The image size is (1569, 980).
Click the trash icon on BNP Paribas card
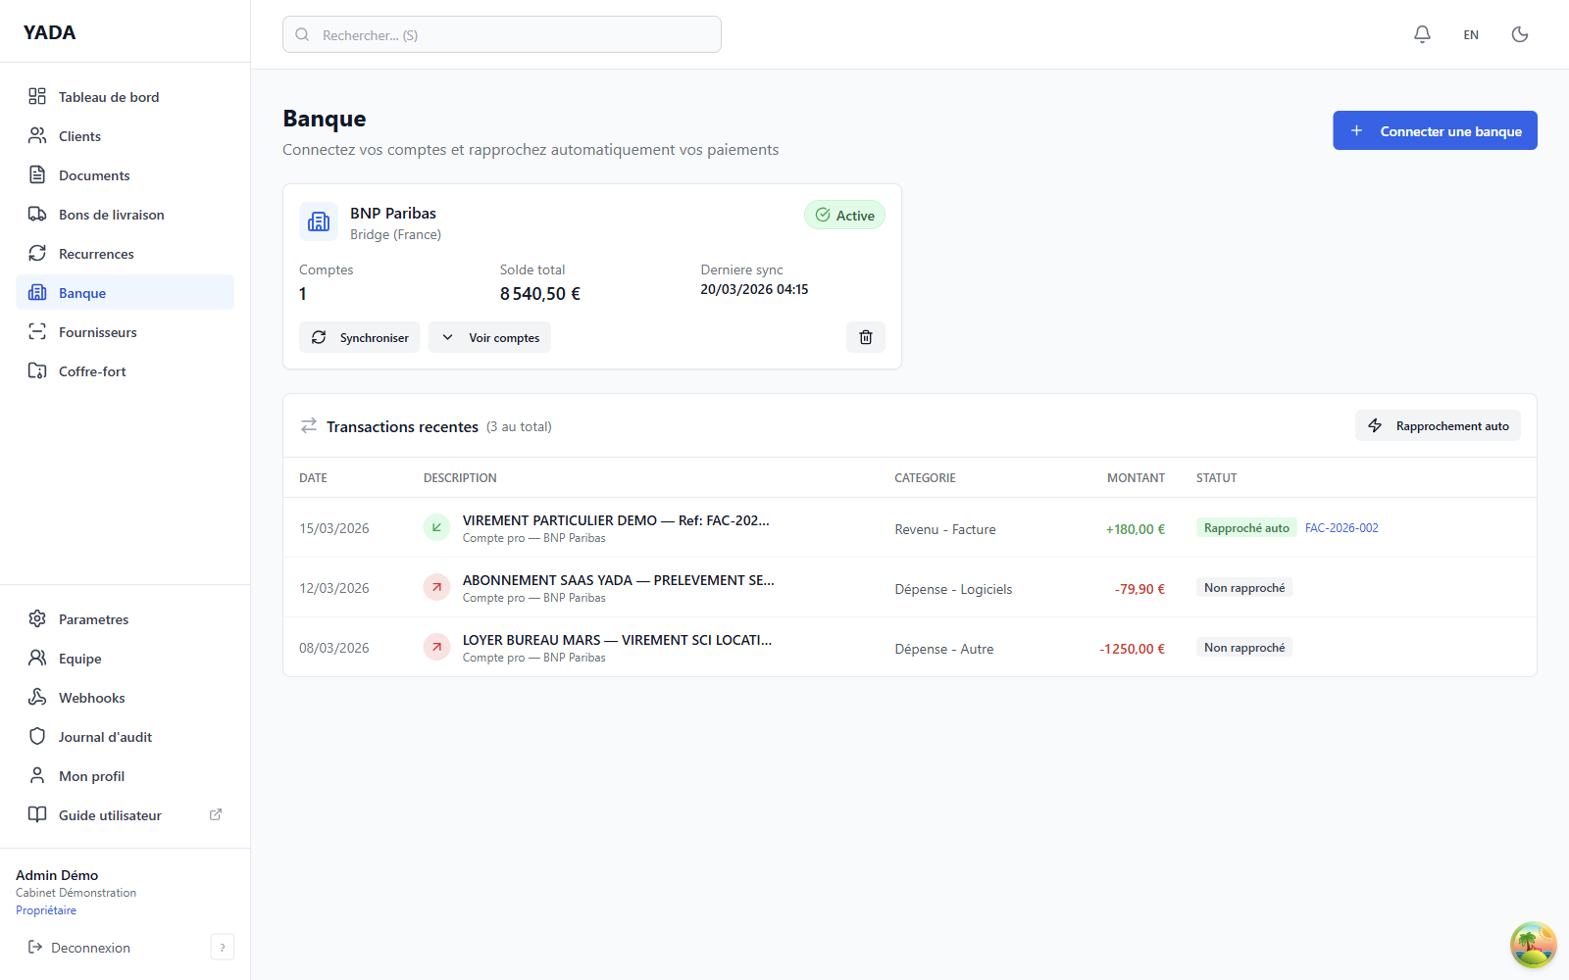[x=865, y=336]
